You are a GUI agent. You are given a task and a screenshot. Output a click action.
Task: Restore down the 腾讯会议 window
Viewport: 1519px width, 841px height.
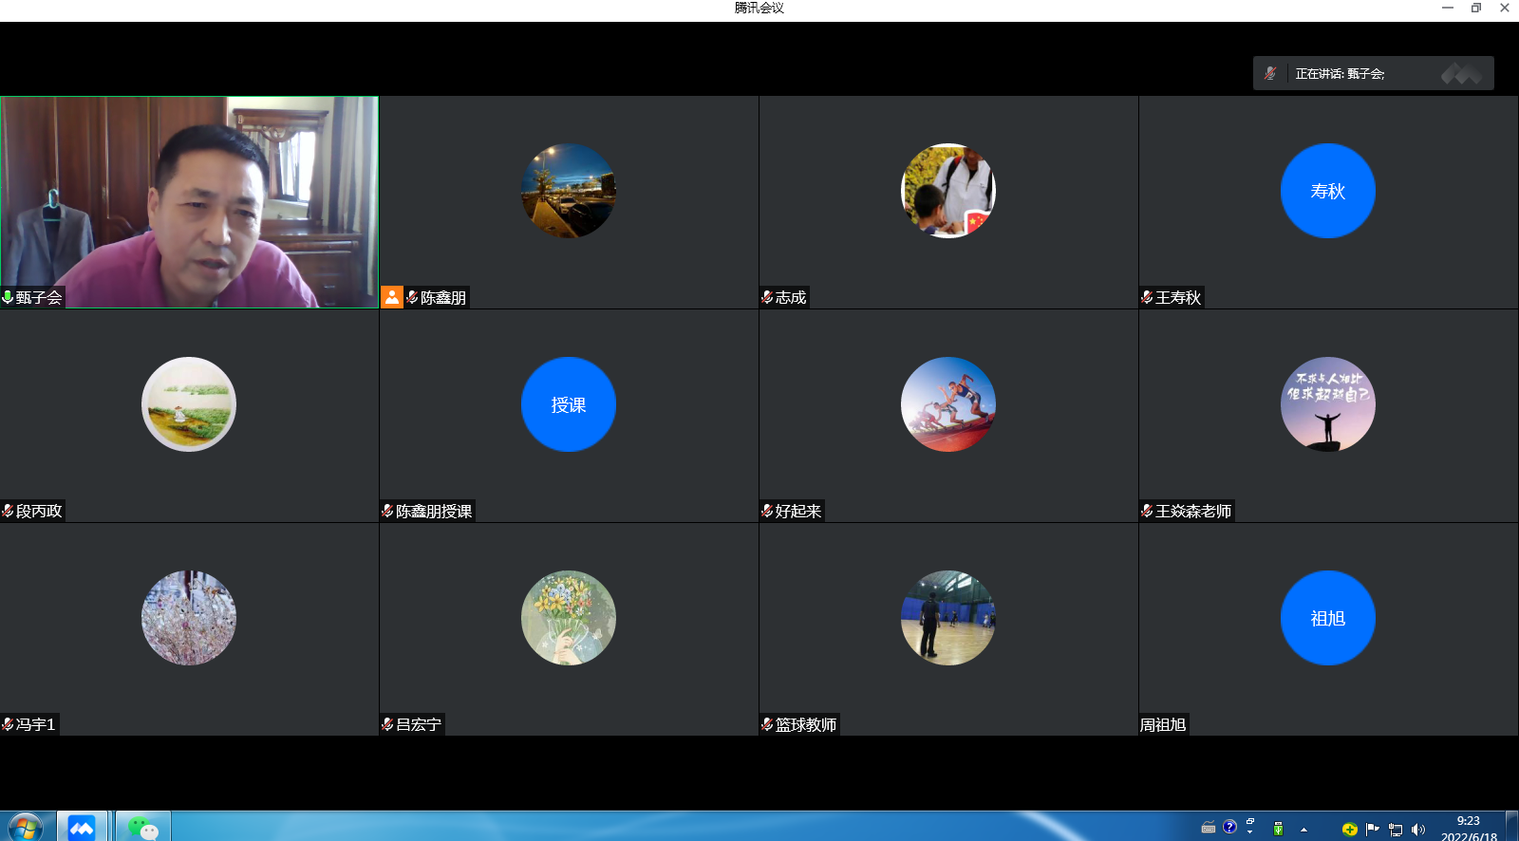pos(1476,8)
